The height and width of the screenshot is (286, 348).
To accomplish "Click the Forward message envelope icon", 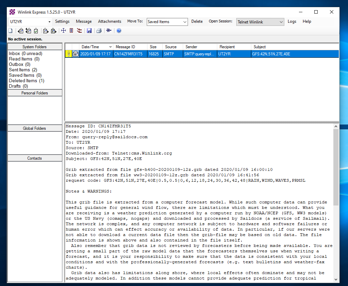I will [46, 31].
